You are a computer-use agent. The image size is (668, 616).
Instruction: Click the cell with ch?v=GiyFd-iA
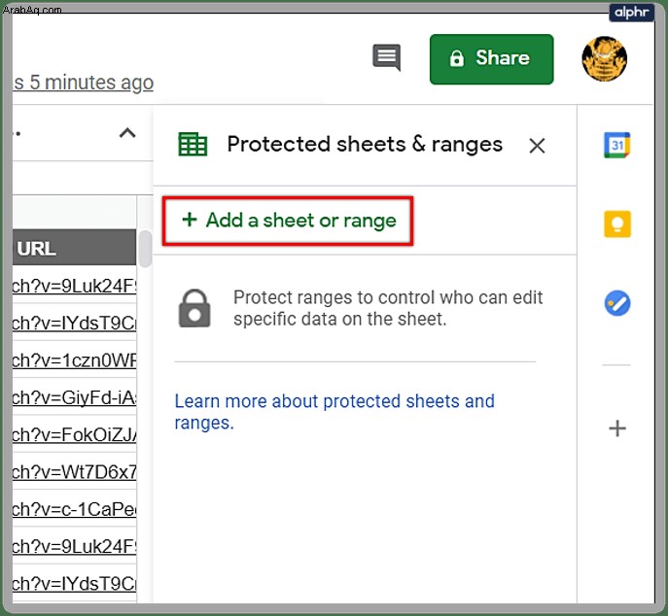[x=75, y=397]
